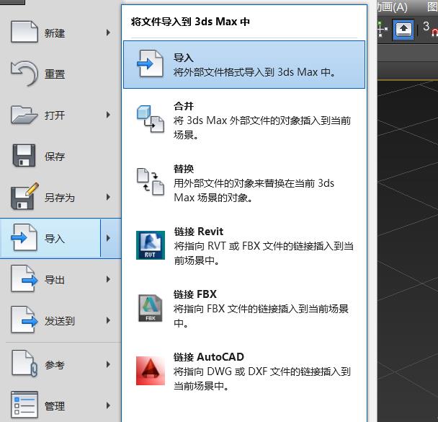Click the 新建 new file icon

pyautogui.click(x=24, y=32)
